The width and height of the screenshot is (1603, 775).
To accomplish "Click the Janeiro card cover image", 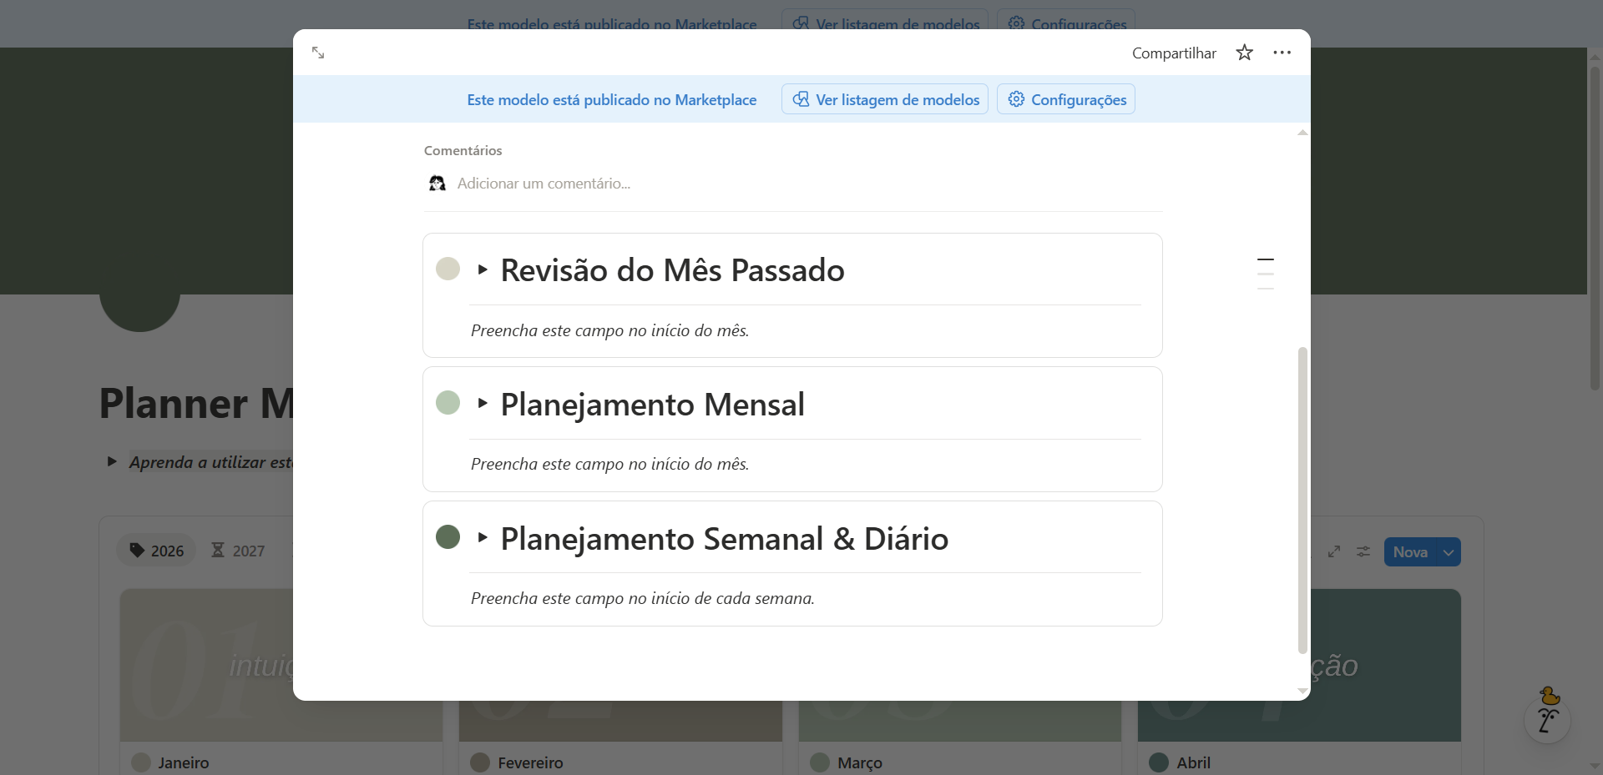I will tap(206, 665).
